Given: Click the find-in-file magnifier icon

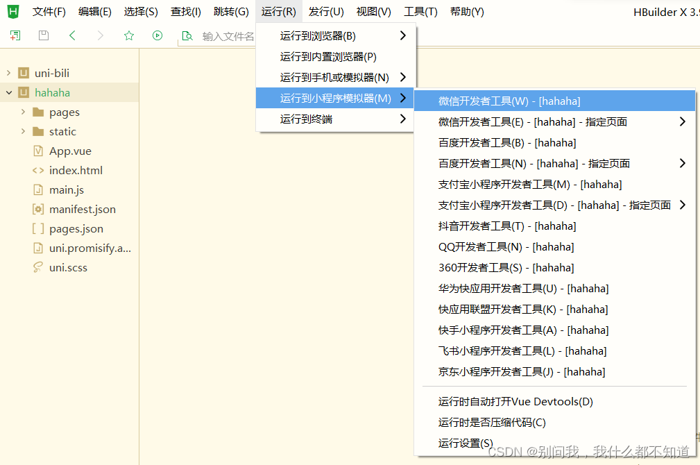Looking at the screenshot, I should [x=187, y=35].
